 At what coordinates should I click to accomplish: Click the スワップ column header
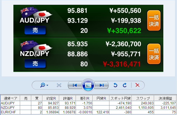click(143, 98)
